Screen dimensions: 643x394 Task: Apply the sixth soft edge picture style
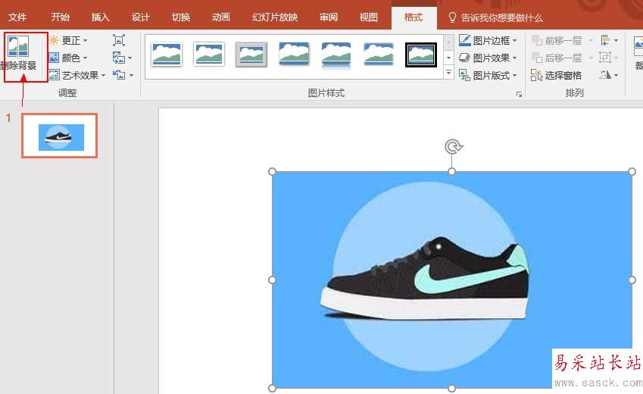(x=379, y=55)
